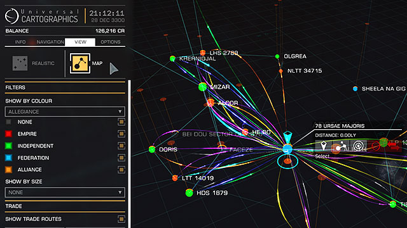
Task: Click the balance 126,216 CR value
Action: (110, 31)
